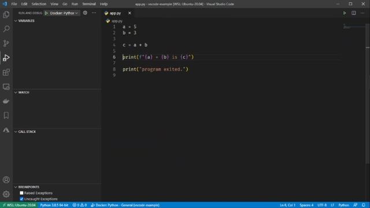Screen dimensions: 370x208
Task: Open the Docker: Python launch configuration dropdown
Action: [64, 13]
